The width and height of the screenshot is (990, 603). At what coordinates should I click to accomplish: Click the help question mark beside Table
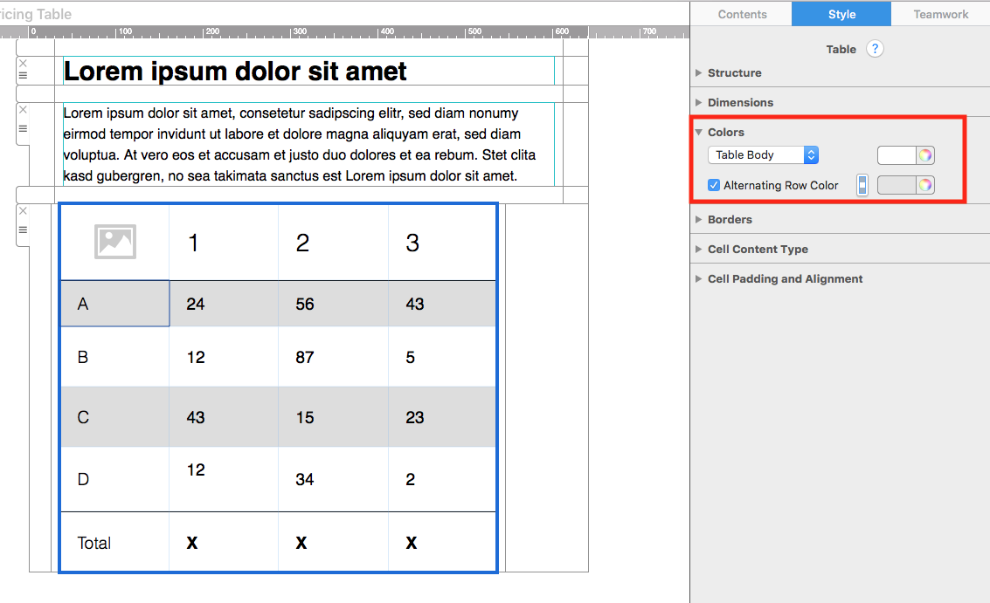click(875, 49)
